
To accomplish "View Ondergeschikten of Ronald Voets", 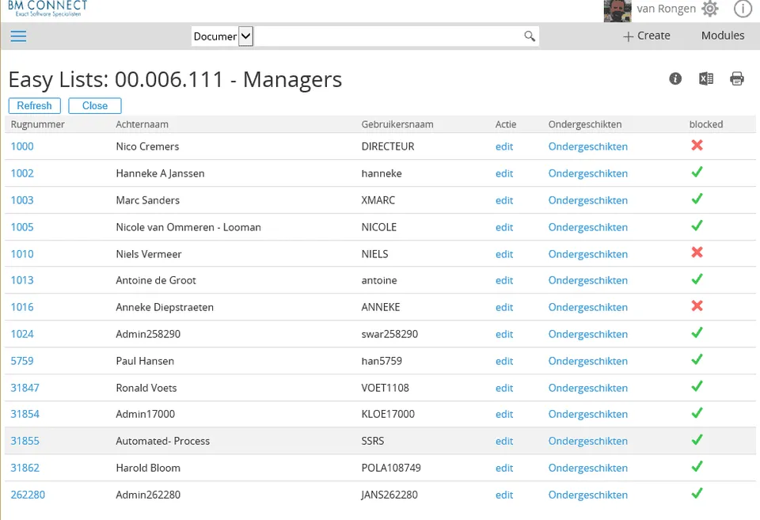I will pyautogui.click(x=588, y=388).
